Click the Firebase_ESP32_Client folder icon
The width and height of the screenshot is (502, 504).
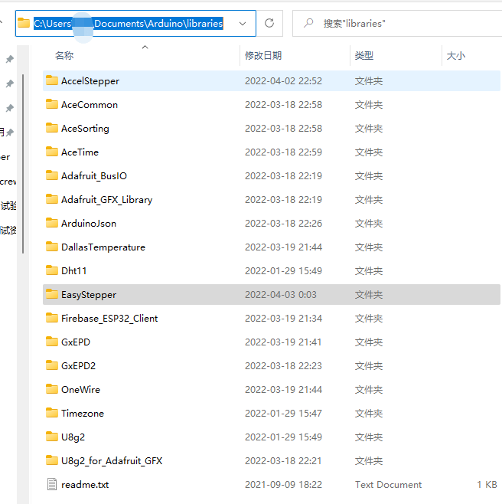point(52,318)
